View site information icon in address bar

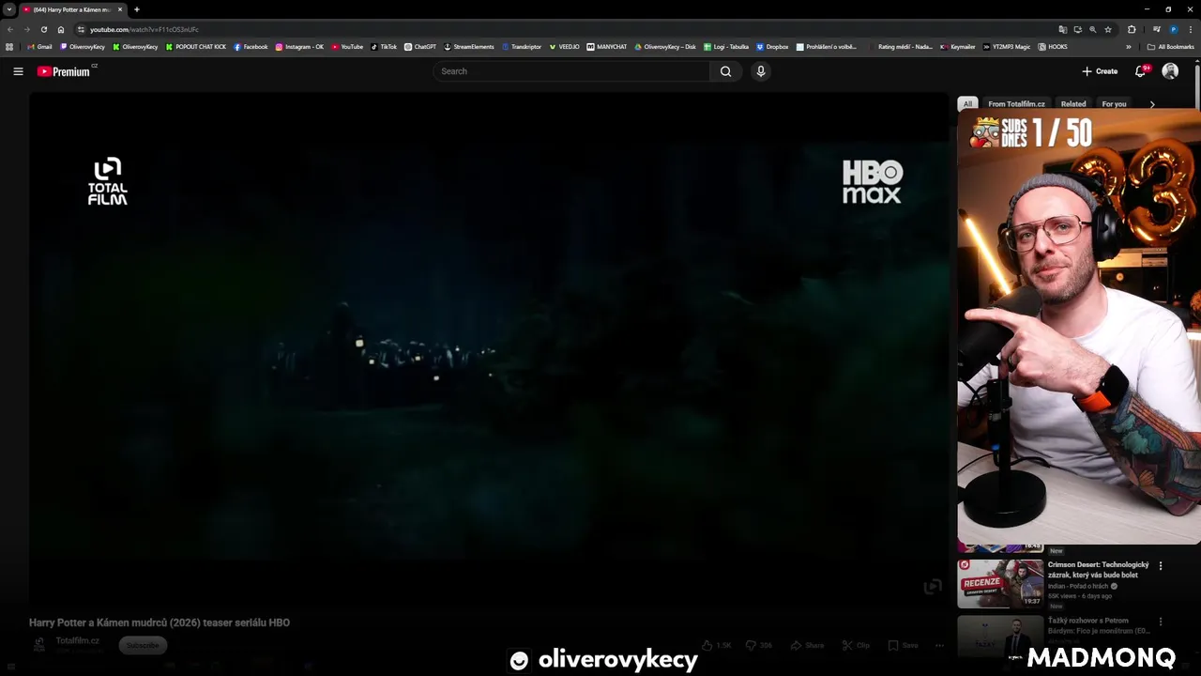[x=81, y=29]
